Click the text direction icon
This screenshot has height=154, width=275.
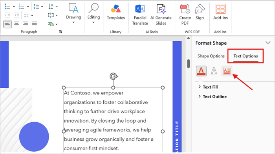coord(51,6)
